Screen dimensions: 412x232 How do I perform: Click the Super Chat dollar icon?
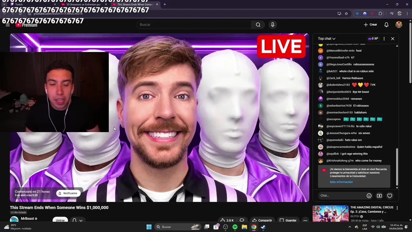click(379, 196)
